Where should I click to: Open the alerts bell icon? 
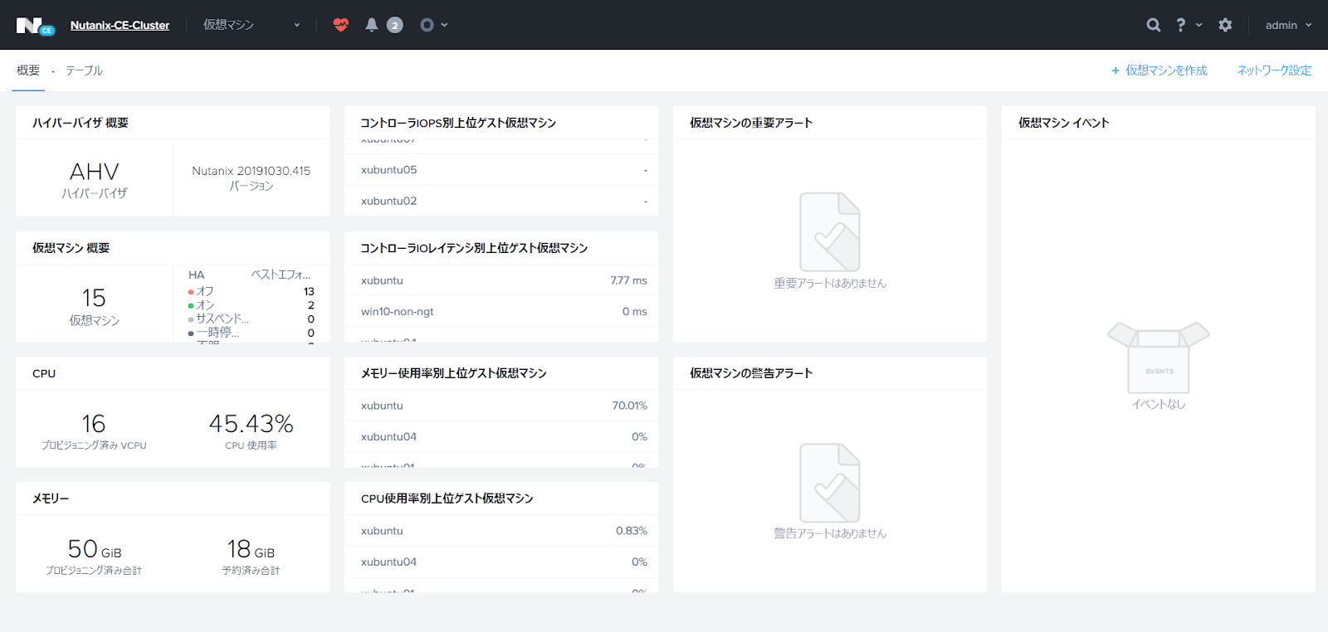pyautogui.click(x=372, y=25)
